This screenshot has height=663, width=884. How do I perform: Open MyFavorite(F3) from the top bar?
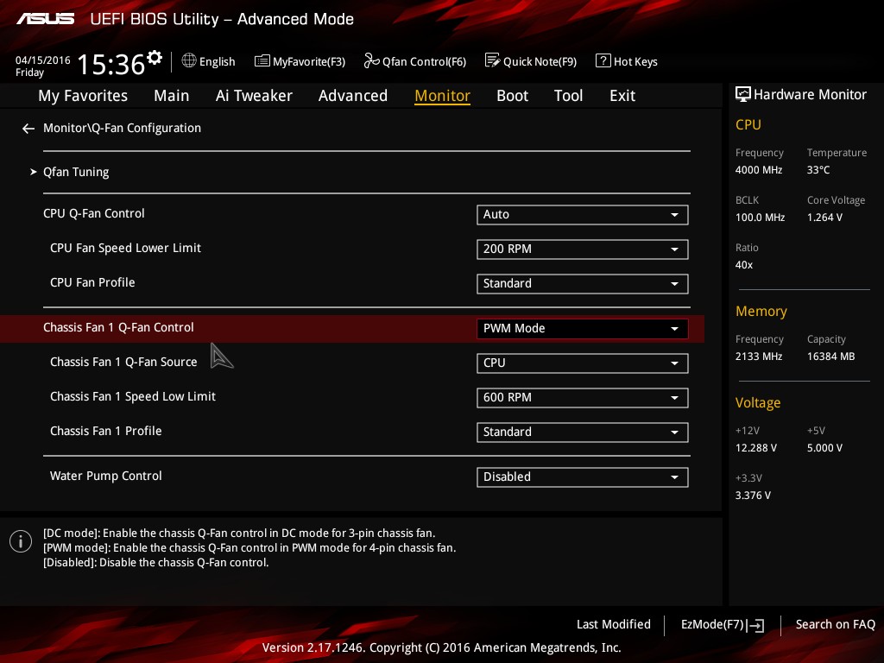click(x=300, y=61)
